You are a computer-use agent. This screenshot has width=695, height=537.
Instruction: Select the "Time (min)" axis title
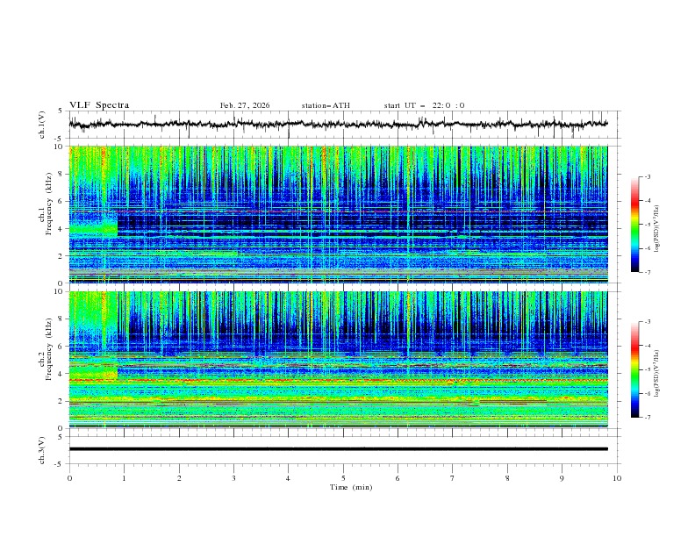(351, 487)
